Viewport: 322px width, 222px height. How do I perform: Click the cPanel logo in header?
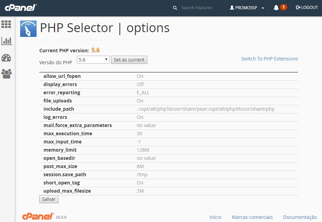(21, 8)
